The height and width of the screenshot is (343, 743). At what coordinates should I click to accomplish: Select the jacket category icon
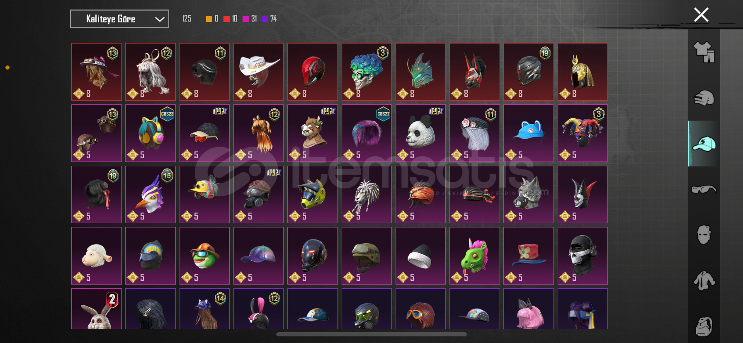(x=704, y=281)
